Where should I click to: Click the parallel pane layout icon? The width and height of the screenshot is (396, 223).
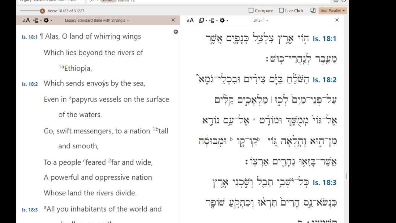(313, 11)
